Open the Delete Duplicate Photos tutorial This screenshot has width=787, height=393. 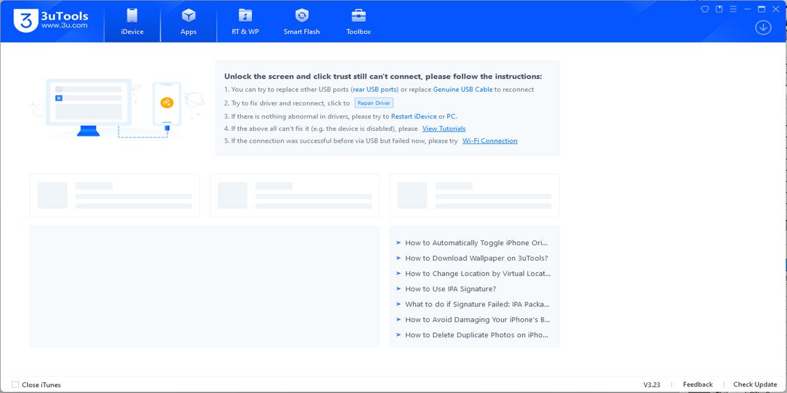click(x=476, y=335)
